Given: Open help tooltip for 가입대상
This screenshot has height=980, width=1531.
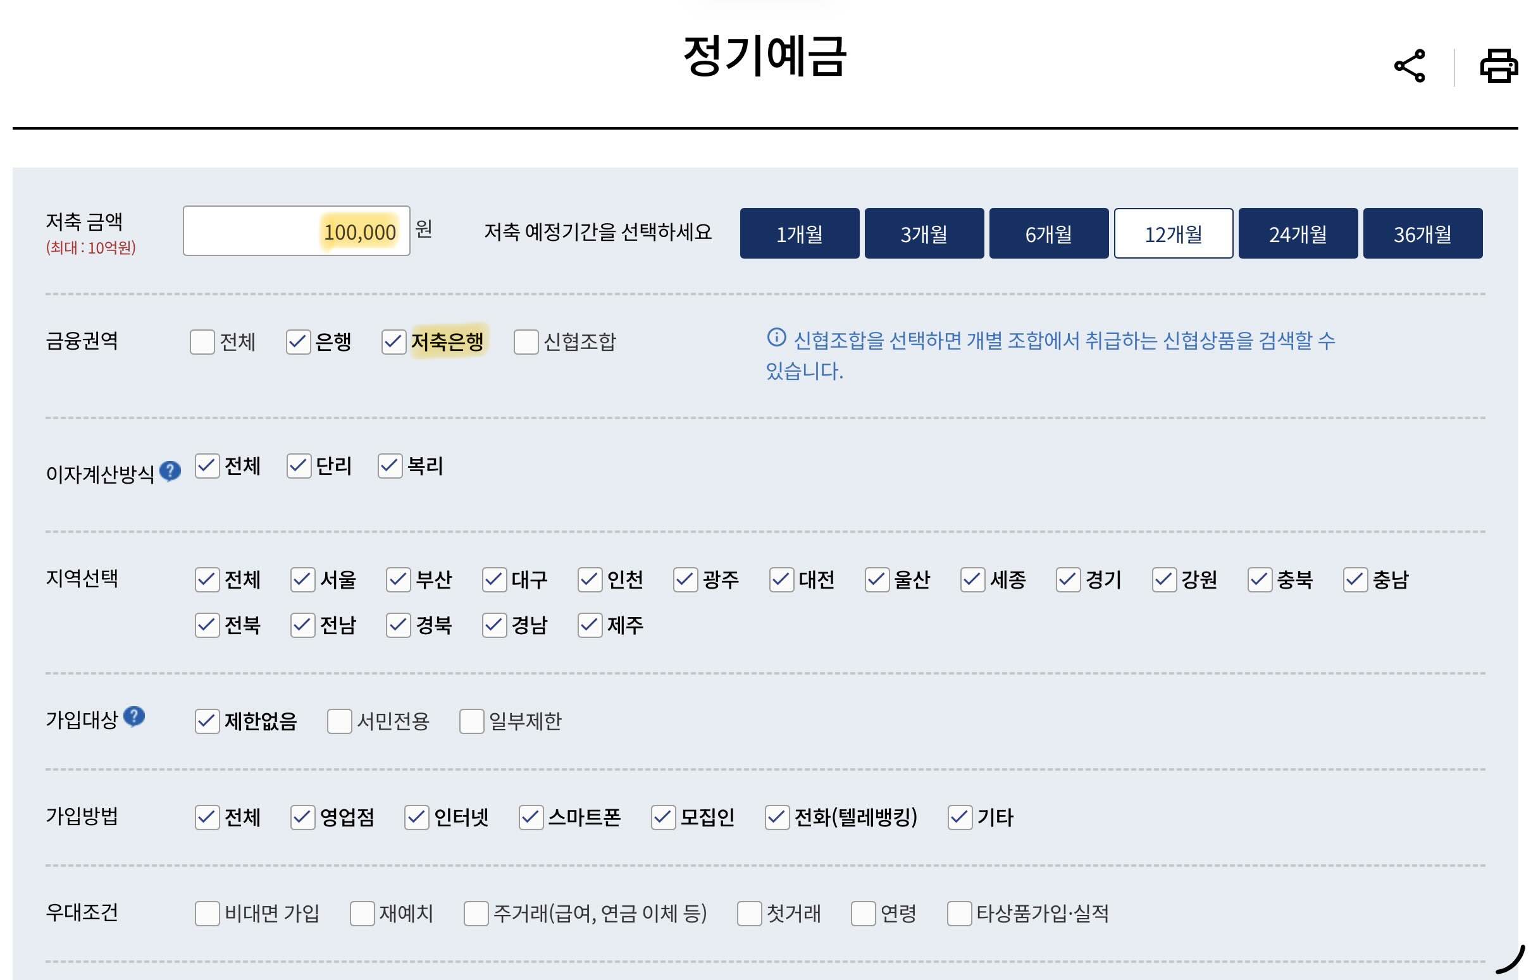Looking at the screenshot, I should [x=133, y=716].
